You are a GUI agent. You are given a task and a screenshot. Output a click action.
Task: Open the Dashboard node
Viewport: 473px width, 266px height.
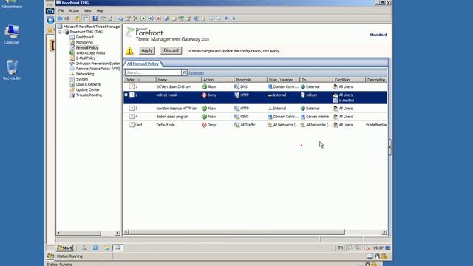click(x=84, y=37)
